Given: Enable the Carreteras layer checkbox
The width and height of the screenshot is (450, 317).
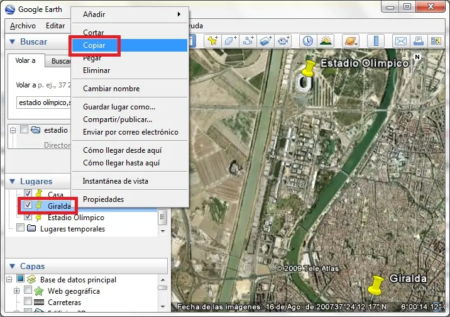Looking at the screenshot, I should [28, 301].
